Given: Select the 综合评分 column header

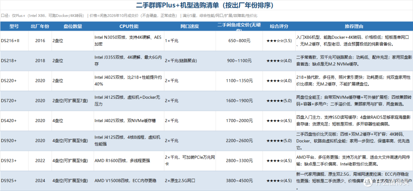Looking at the screenshot, I should (x=279, y=26).
